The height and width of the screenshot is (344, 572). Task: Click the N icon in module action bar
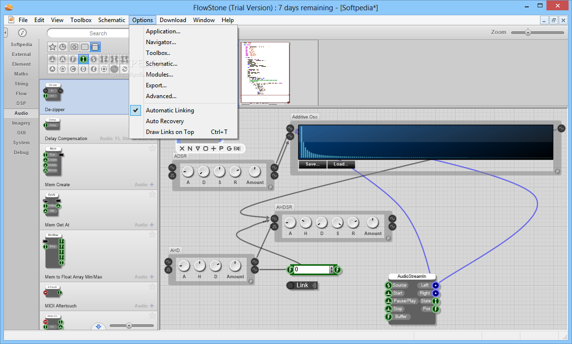tap(190, 149)
